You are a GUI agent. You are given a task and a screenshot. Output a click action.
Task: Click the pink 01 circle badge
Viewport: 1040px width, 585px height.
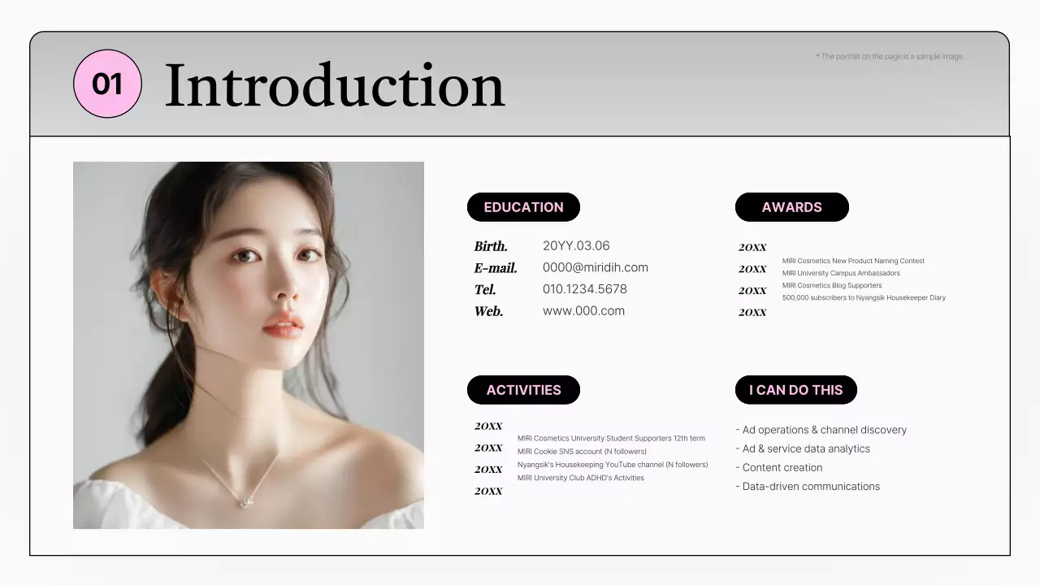[107, 84]
